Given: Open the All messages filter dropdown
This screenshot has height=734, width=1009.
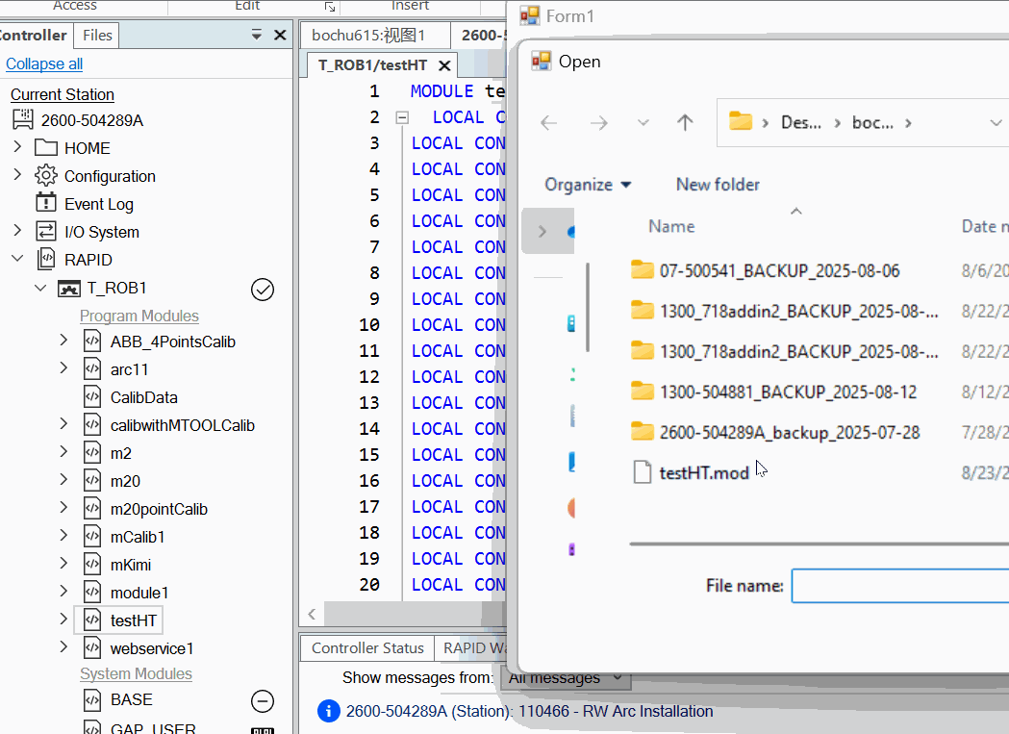Looking at the screenshot, I should click(566, 677).
